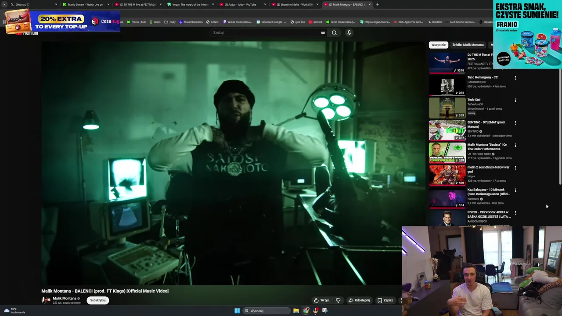The image size is (562, 316).
Task: Open the Snipping Tool taskbar icon
Action: (325, 311)
